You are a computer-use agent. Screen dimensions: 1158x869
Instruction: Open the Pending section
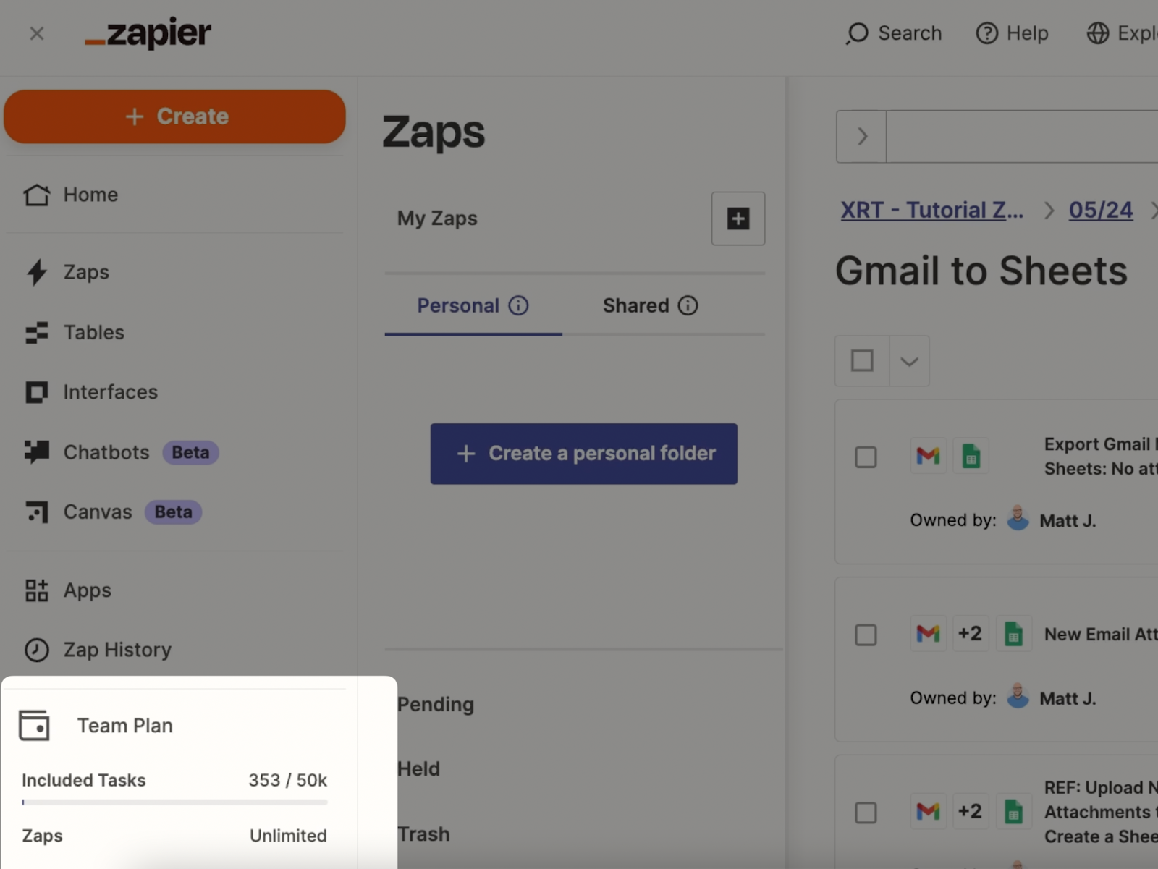pos(436,704)
